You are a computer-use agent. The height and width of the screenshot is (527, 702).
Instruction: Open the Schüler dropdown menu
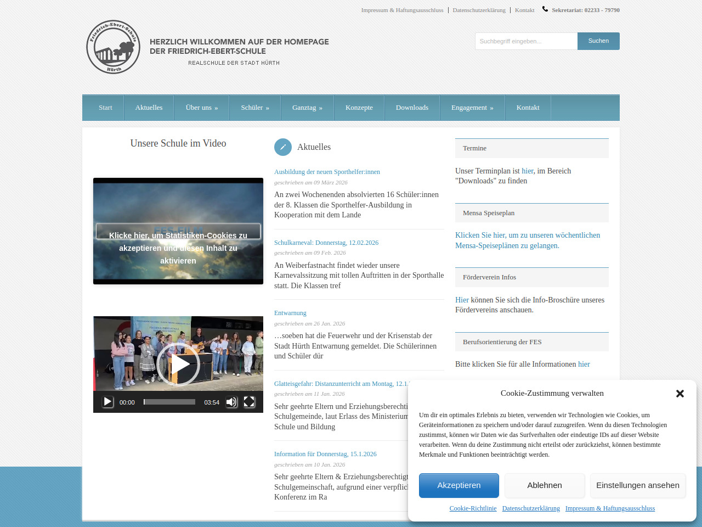coord(254,108)
